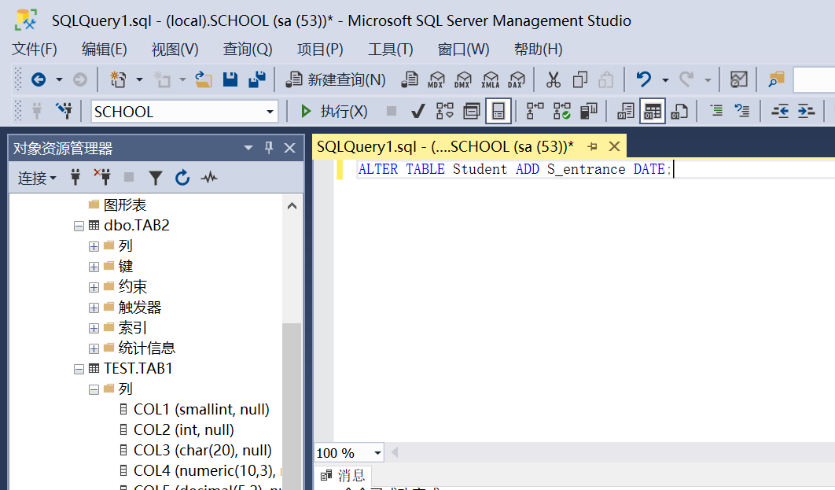The width and height of the screenshot is (835, 490).
Task: Click the save all icon
Action: click(256, 80)
